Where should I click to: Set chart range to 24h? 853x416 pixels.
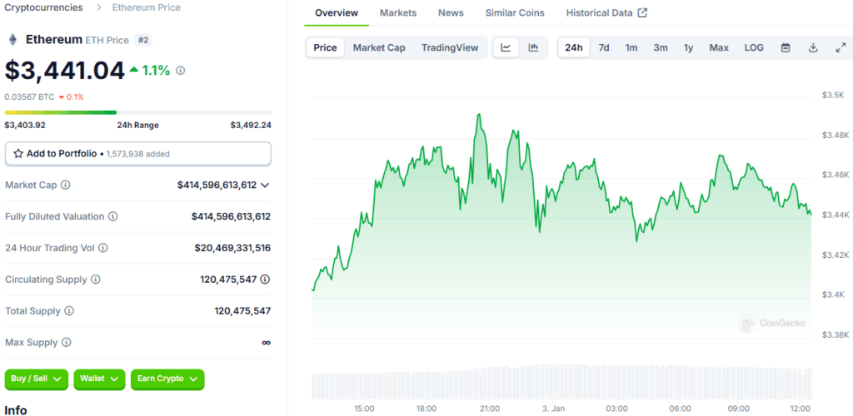pyautogui.click(x=573, y=47)
